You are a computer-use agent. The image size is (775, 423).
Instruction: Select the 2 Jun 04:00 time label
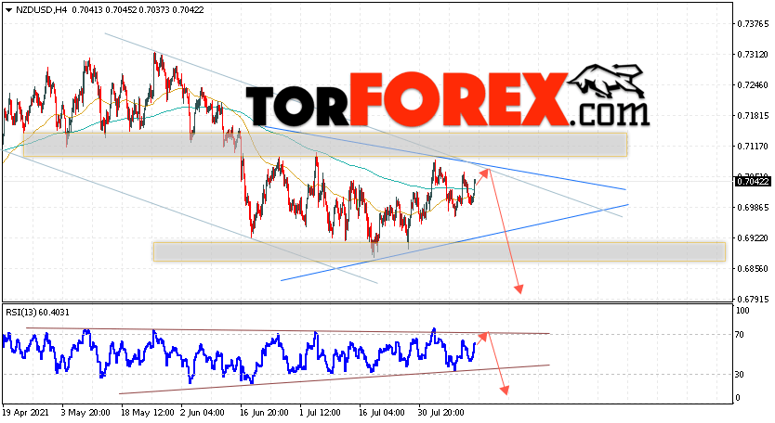(203, 412)
